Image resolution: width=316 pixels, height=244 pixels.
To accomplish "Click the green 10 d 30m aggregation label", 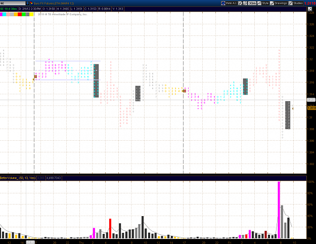I will click(9, 9).
